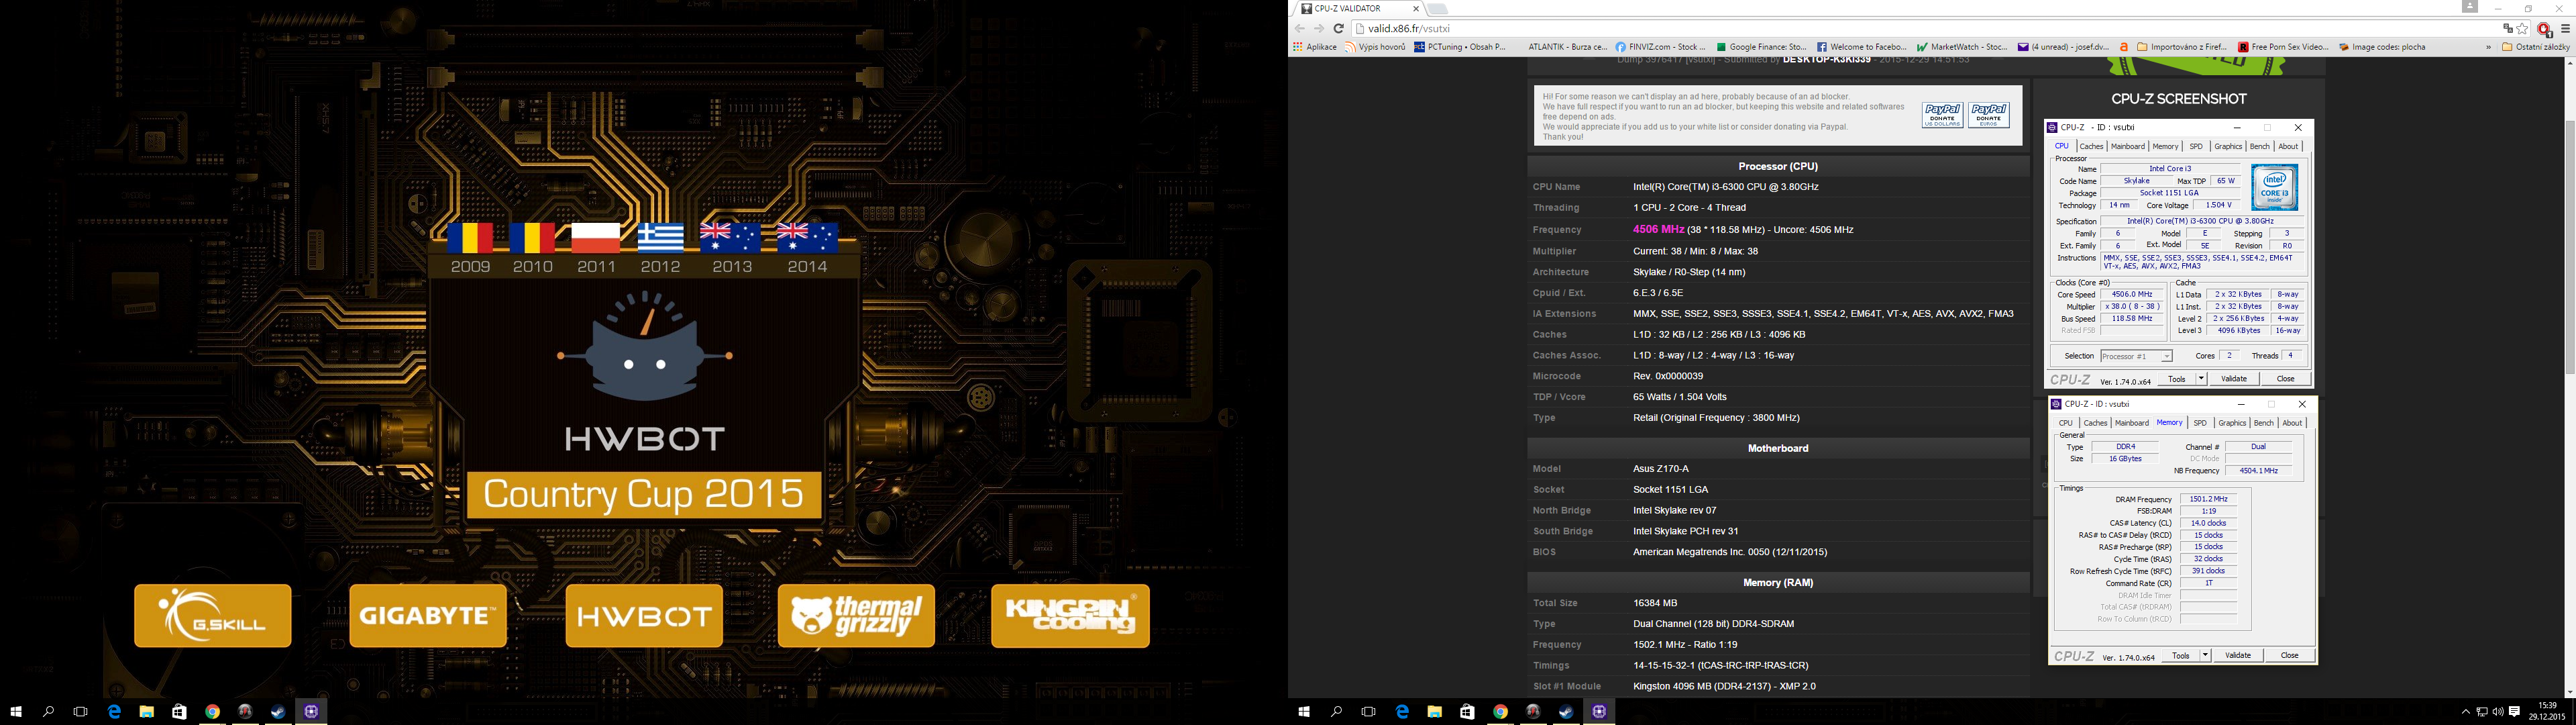Open the PCTuning bookmark
2576x725 pixels.
1460,47
